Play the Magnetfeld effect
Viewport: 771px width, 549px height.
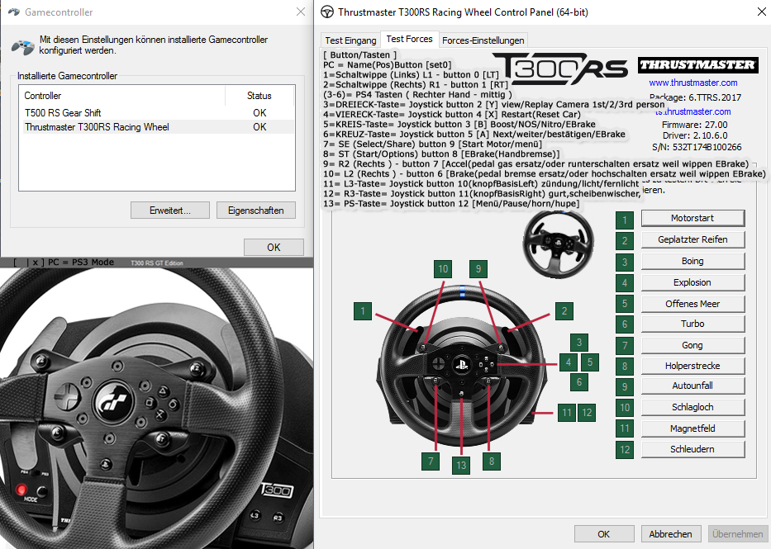pyautogui.click(x=692, y=428)
